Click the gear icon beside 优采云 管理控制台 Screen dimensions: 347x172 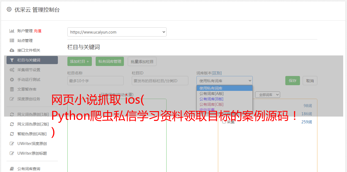[9, 9]
